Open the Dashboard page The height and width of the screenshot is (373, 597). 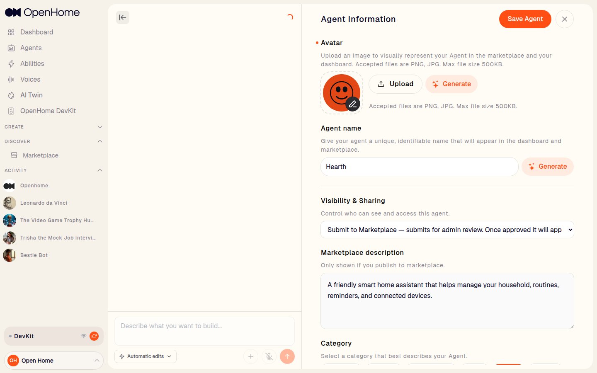point(36,32)
